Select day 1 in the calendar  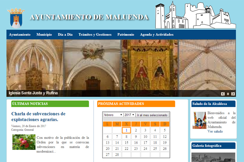126,130
